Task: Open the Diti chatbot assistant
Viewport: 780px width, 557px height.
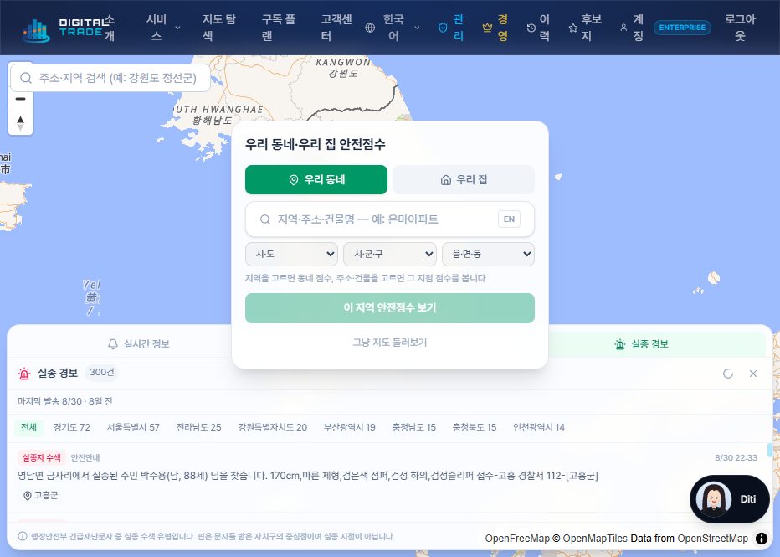Action: click(730, 498)
